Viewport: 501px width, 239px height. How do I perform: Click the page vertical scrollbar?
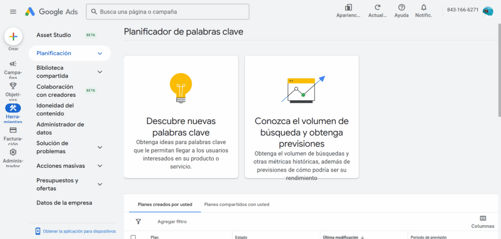[x=499, y=70]
